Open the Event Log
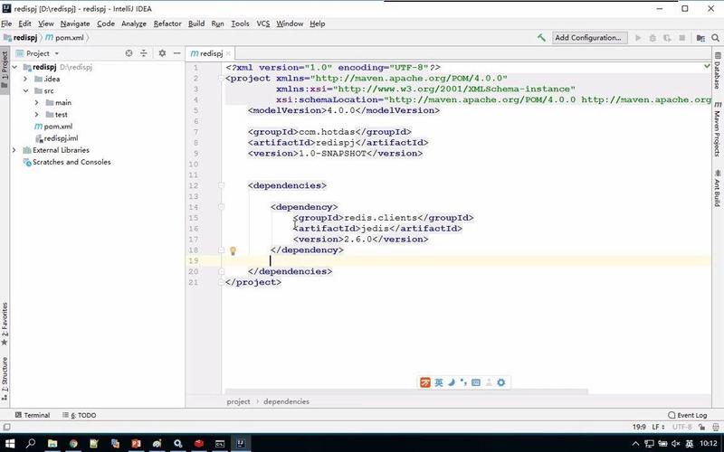 [691, 415]
